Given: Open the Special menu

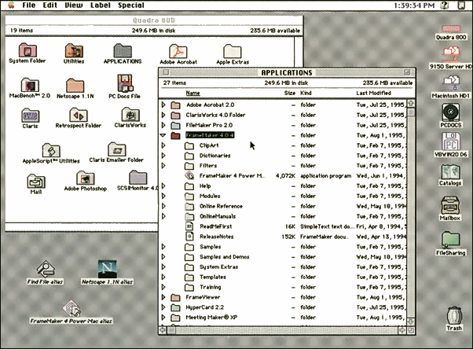Looking at the screenshot, I should click(131, 6).
